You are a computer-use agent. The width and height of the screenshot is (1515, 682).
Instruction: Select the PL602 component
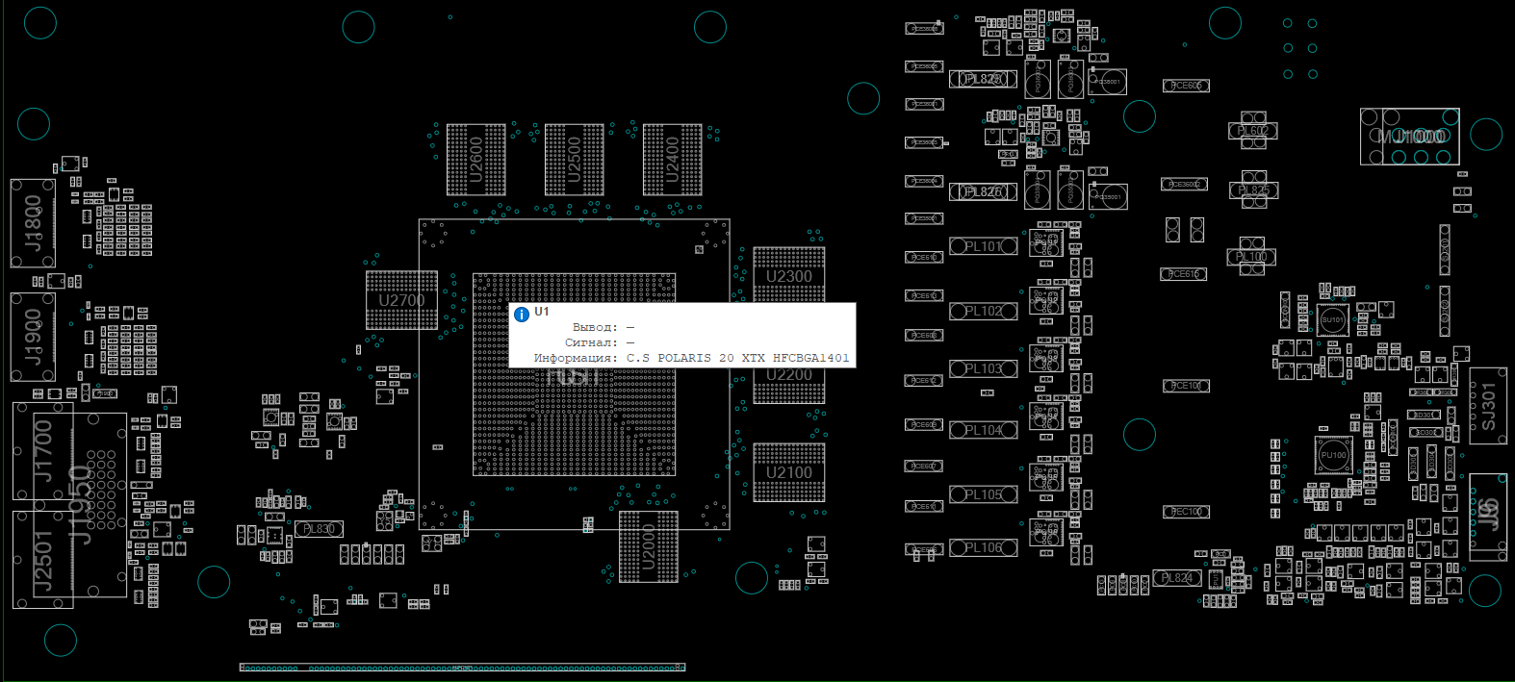pyautogui.click(x=1252, y=131)
